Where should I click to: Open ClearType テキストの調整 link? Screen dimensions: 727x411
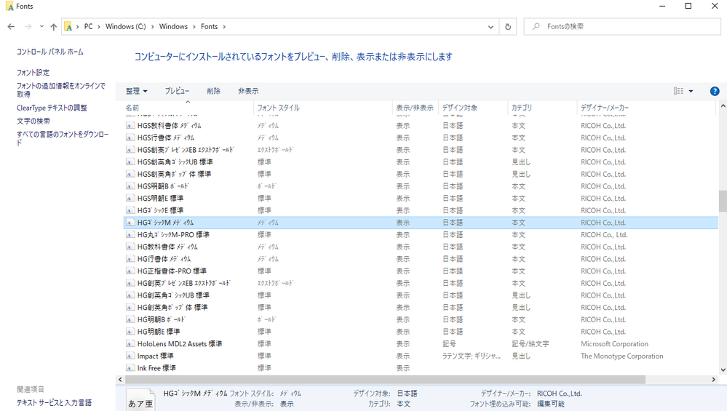point(52,108)
